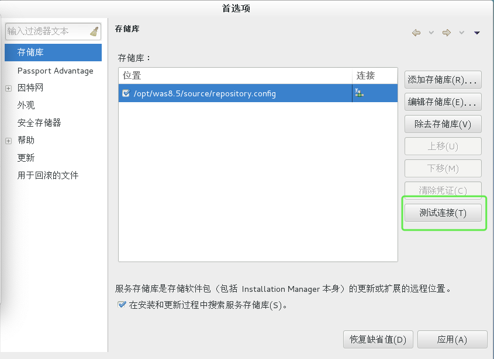Click the 添加存储库(R)... button
The image size is (494, 359).
coord(443,79)
